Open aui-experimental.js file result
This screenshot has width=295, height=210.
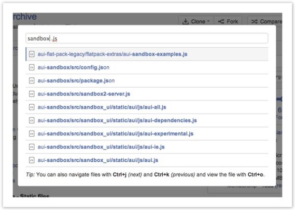pos(147,134)
